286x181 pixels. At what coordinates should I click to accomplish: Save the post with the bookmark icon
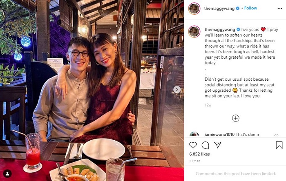click(279, 145)
